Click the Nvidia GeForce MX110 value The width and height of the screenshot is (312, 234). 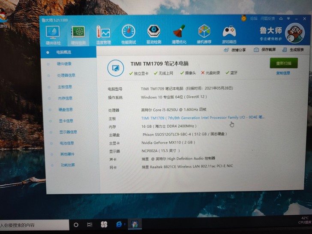point(168,142)
